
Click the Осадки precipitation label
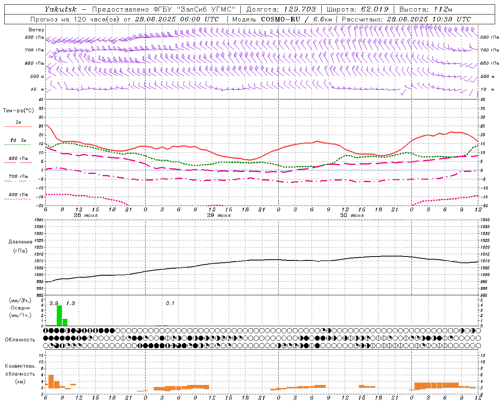[20, 308]
